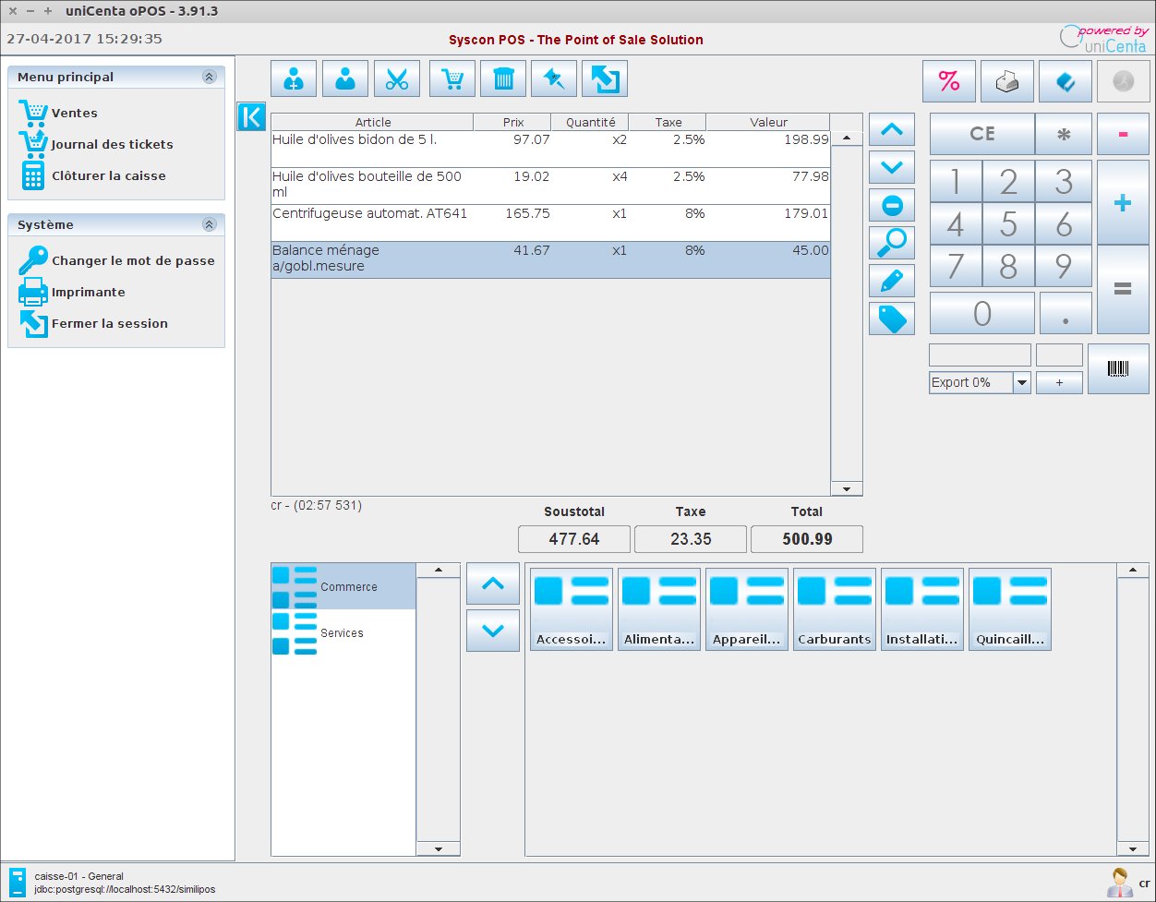Select the magnifier search icon beside the ticket

click(x=891, y=243)
